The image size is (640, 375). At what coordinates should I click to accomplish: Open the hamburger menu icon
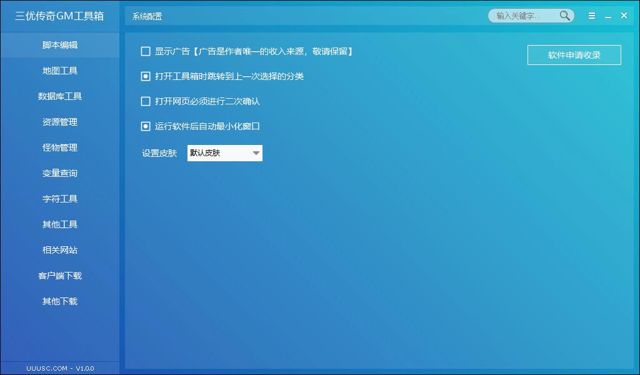(592, 16)
